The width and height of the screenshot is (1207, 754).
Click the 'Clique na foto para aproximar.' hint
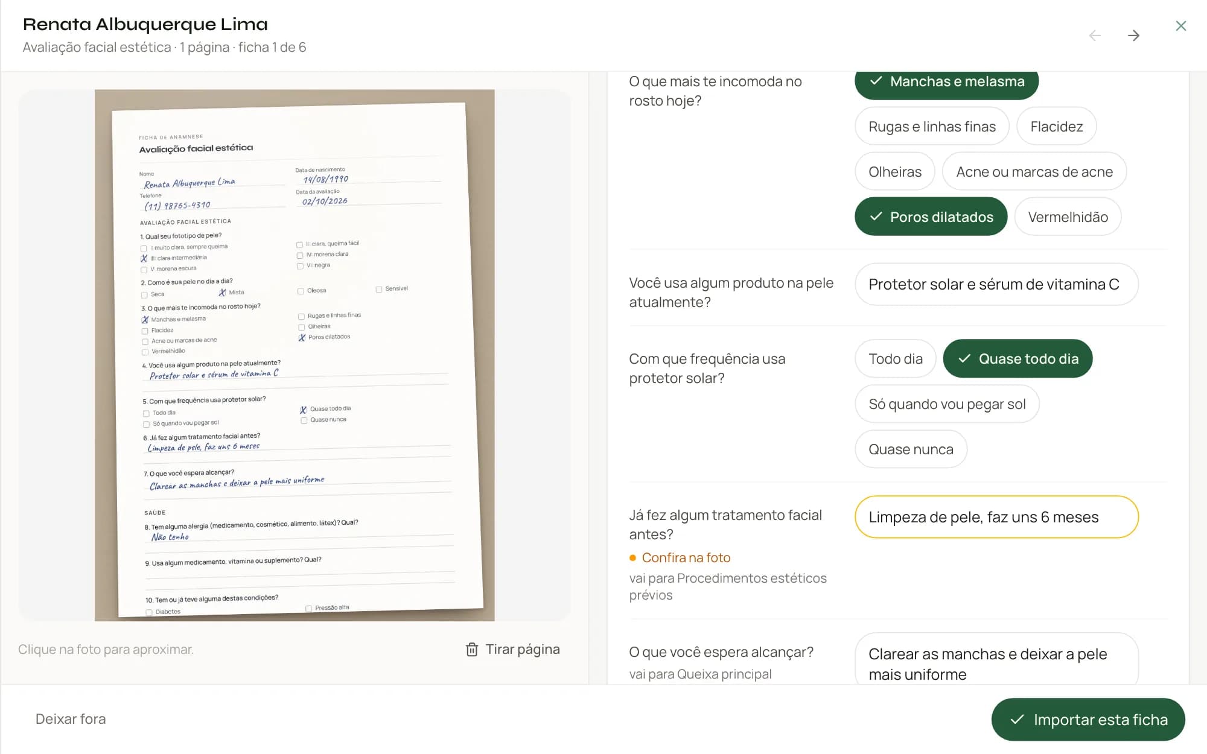[106, 650]
